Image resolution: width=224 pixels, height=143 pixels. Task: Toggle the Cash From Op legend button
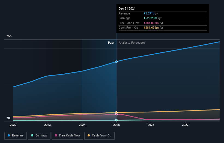(x=99, y=136)
